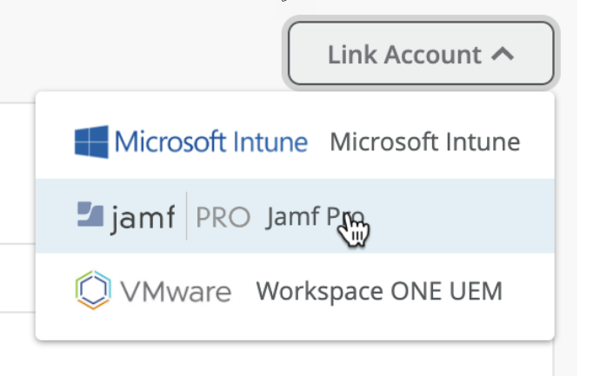Click the VMware hexagon logo icon
This screenshot has width=593, height=376.
92,291
